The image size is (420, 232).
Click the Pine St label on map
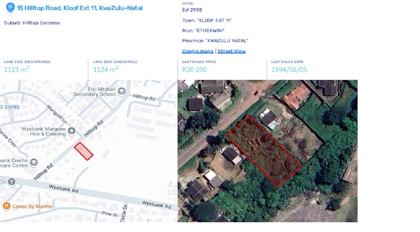[109, 214]
